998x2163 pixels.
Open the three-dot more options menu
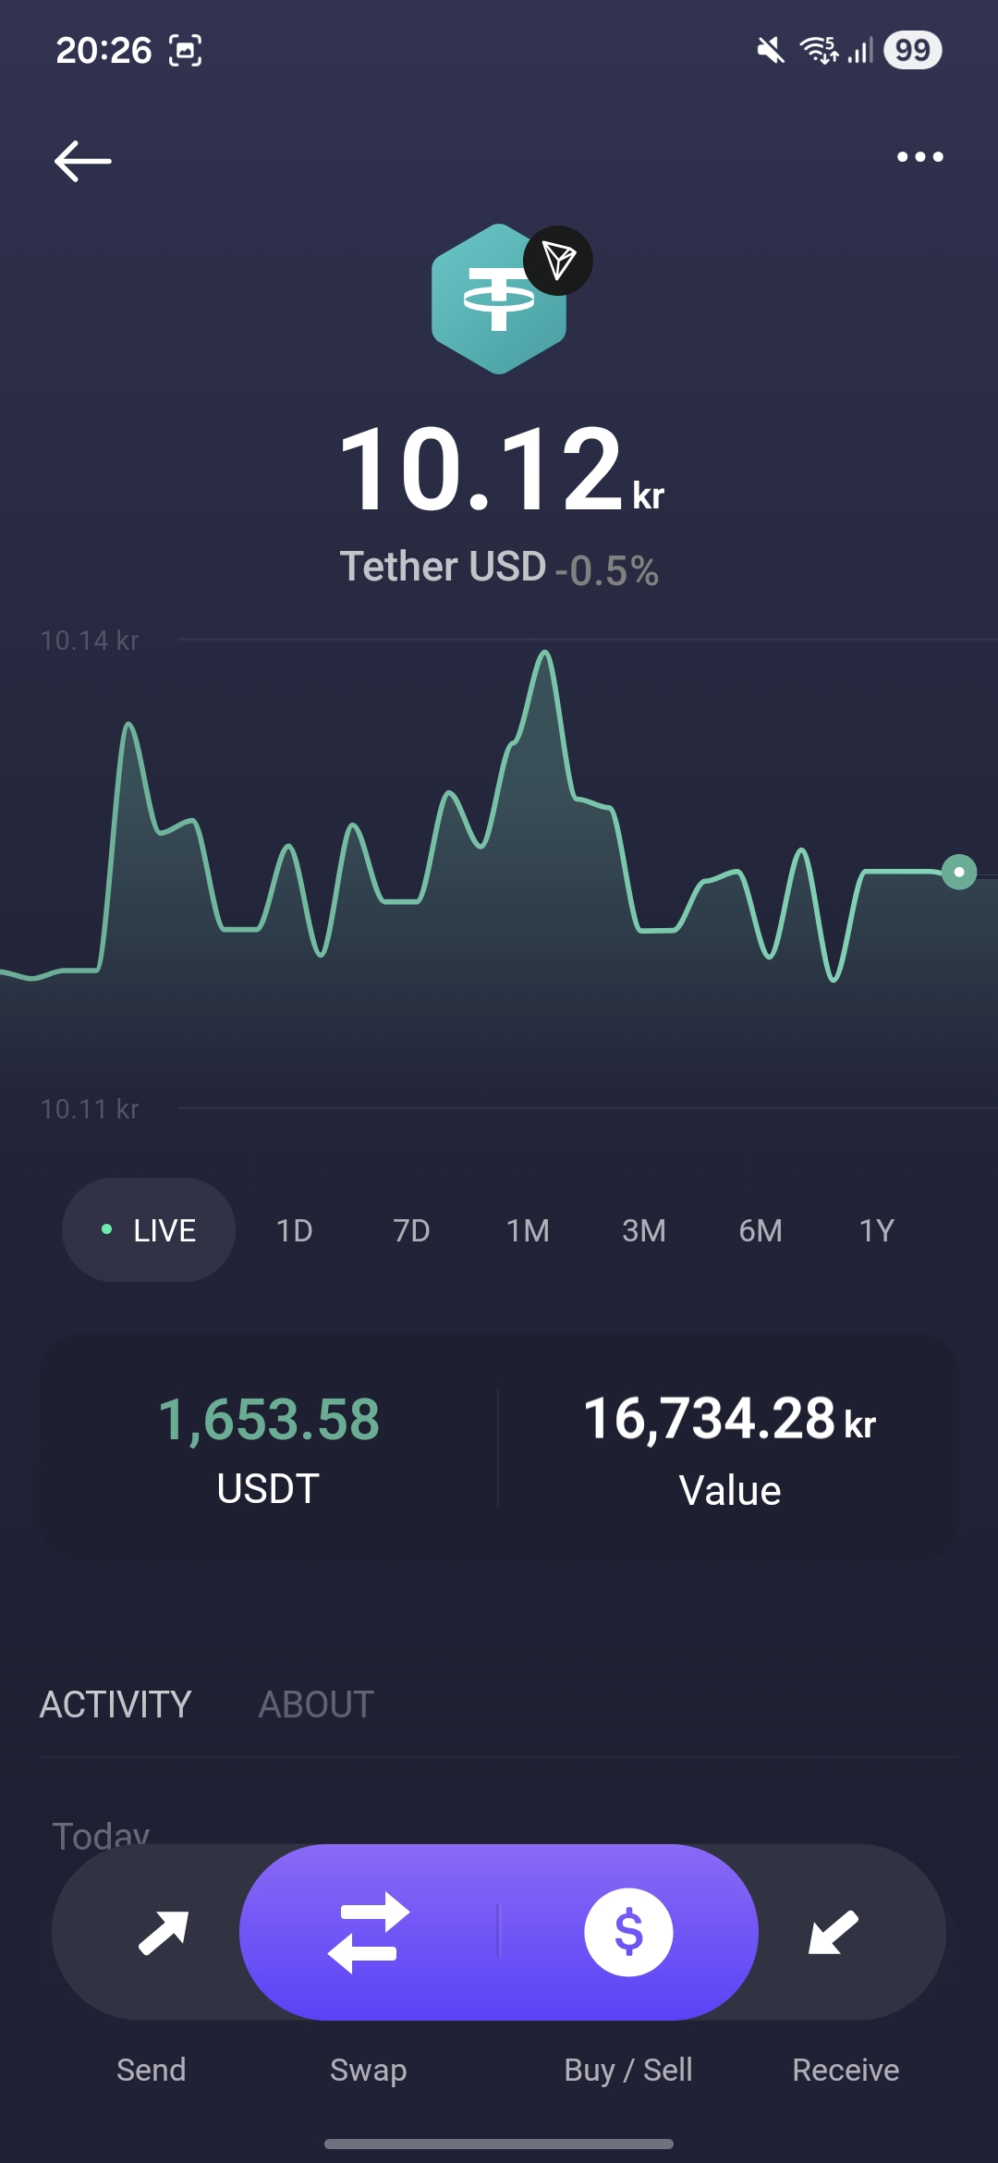pyautogui.click(x=919, y=157)
